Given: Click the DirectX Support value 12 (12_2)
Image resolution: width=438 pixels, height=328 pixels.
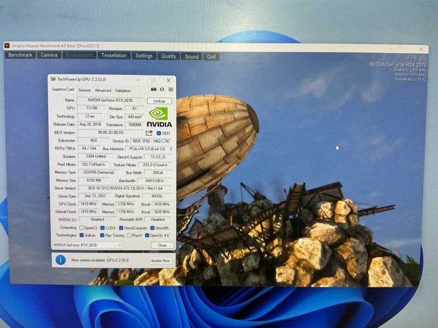Looking at the screenshot, I should pos(158,157).
